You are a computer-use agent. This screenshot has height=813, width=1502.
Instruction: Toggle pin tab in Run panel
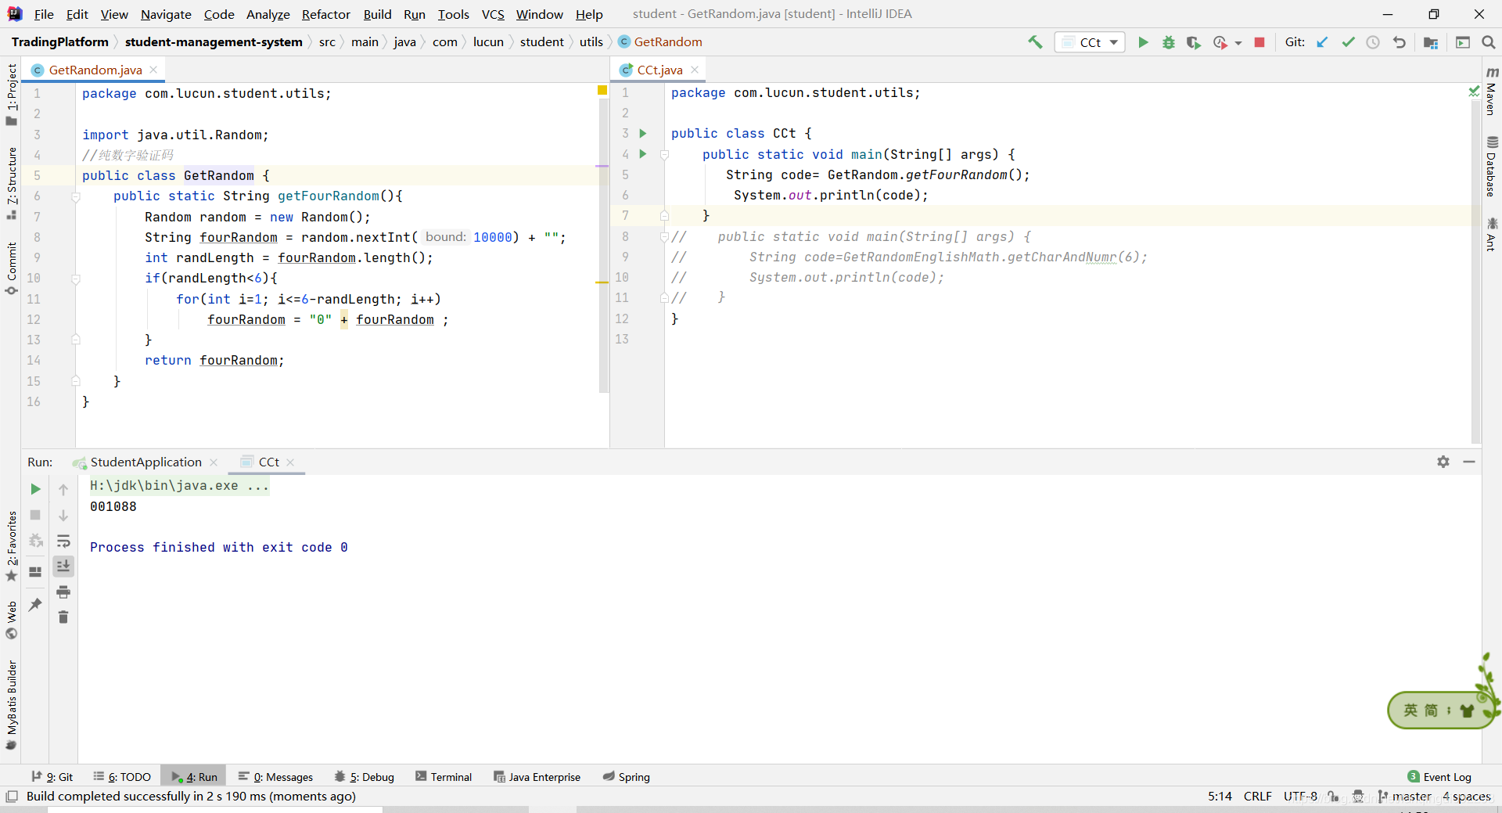(x=35, y=604)
